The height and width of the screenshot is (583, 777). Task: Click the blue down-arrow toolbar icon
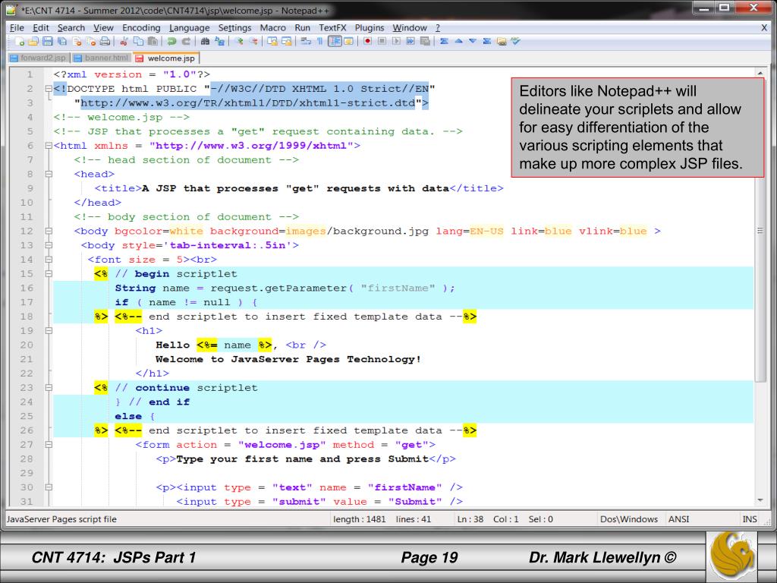(x=473, y=42)
